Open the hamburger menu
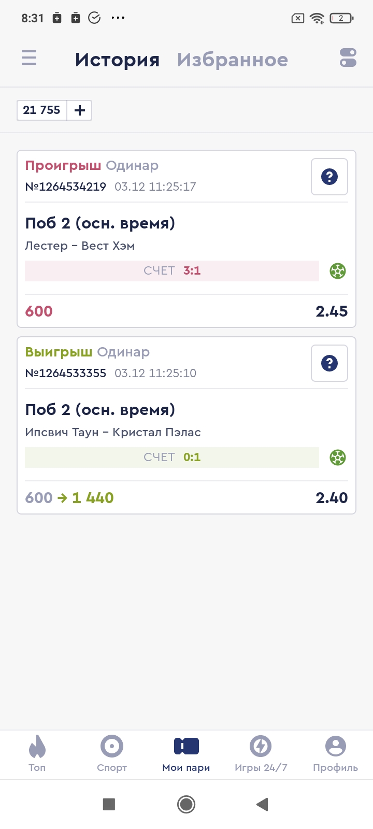Image resolution: width=373 pixels, height=829 pixels. tap(29, 58)
